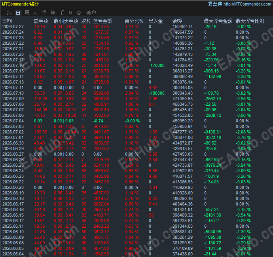Switch to the 账户 account tab

[91, 13]
